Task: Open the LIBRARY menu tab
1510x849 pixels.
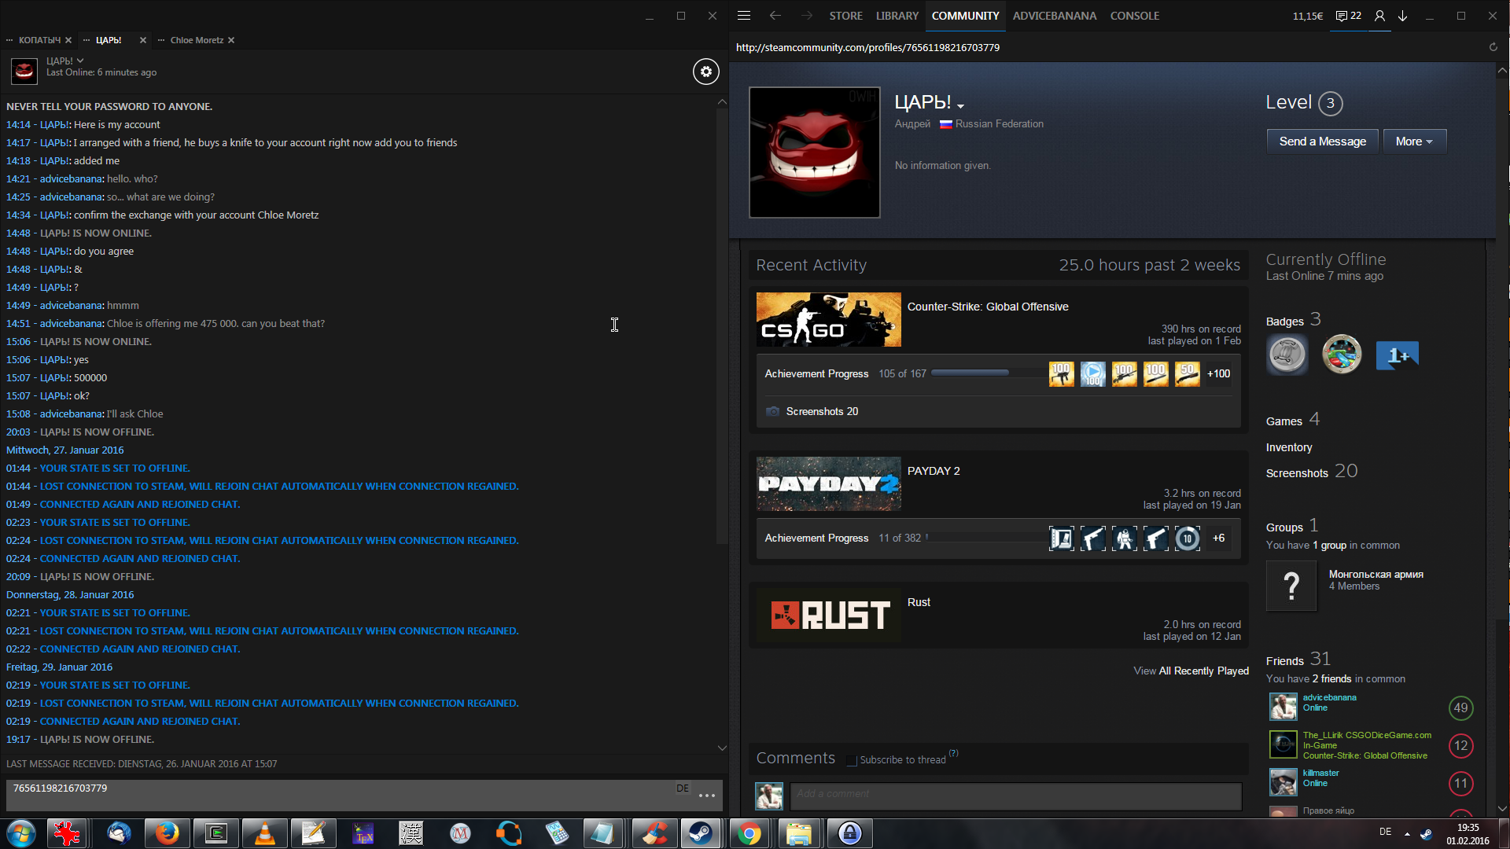Action: [x=897, y=16]
